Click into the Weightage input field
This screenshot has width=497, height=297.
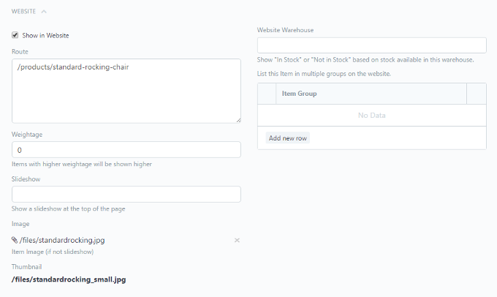pyautogui.click(x=126, y=149)
